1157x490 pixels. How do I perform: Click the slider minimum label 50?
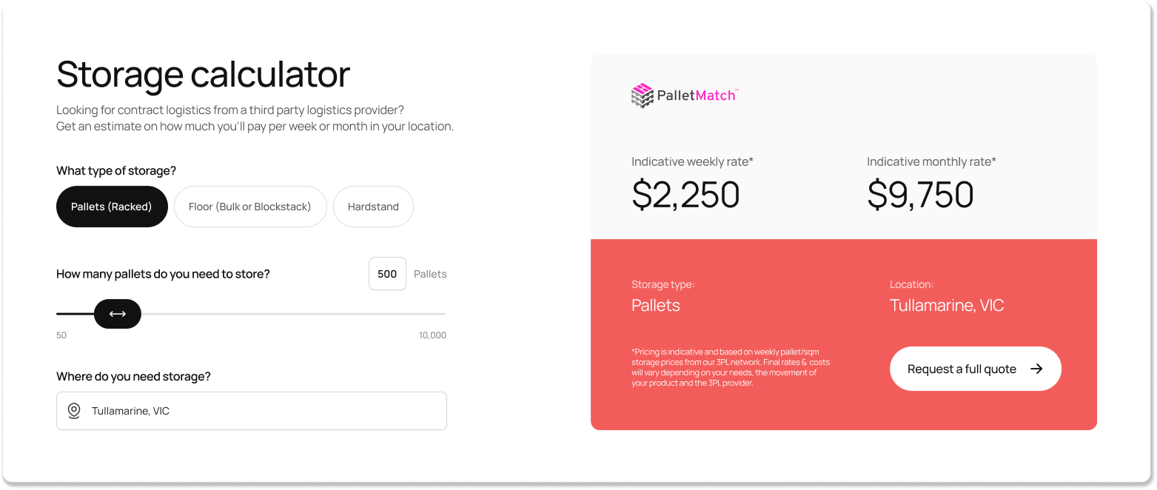point(61,335)
